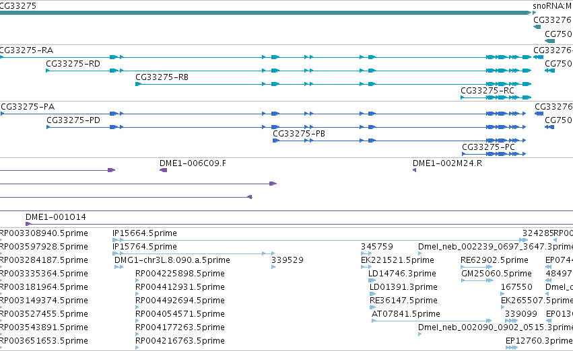Select the 339099 feature label

(521, 314)
